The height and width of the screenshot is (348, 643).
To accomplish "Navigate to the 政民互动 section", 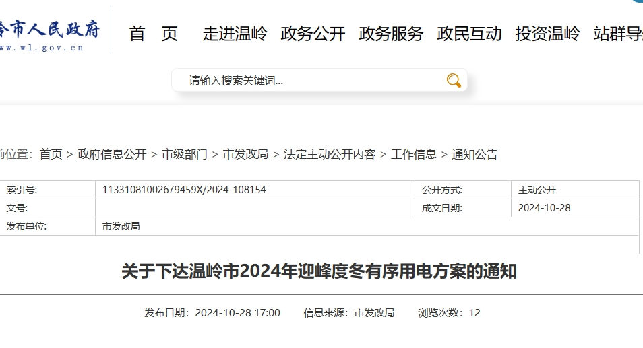I will 469,34.
